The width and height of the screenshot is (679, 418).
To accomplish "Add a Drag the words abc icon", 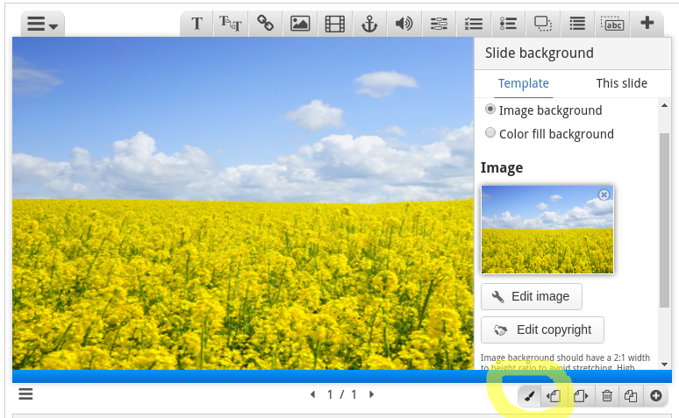I will [612, 24].
